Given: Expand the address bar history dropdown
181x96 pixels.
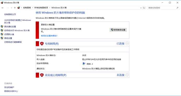Looking at the screenshot, I should tap(141, 8).
